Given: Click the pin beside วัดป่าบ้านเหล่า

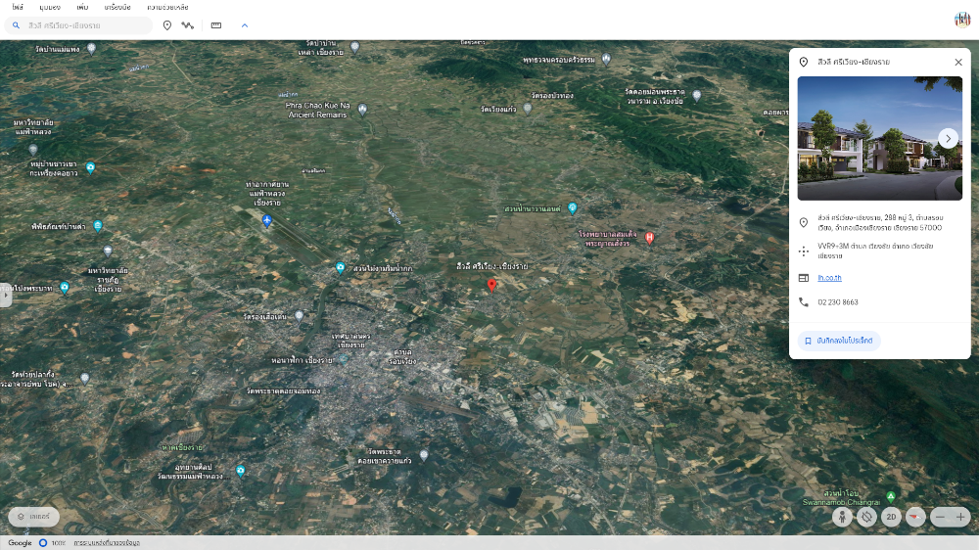Looking at the screenshot, I should pyautogui.click(x=355, y=47).
